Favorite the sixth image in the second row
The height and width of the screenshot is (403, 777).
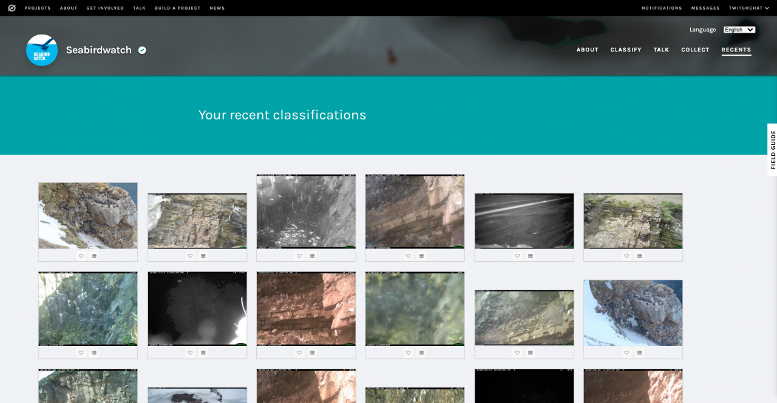626,353
